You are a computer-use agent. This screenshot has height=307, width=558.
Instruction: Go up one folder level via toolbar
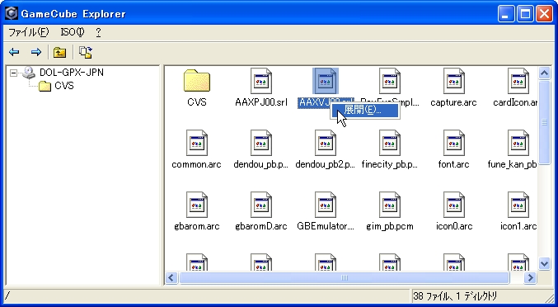60,52
